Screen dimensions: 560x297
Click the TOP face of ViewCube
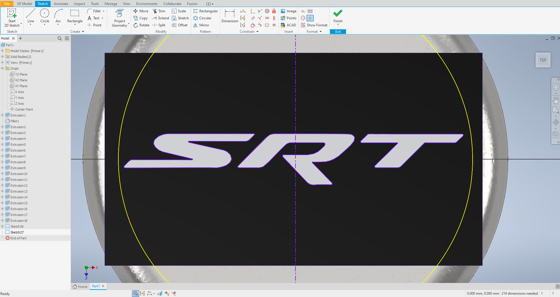(x=543, y=60)
